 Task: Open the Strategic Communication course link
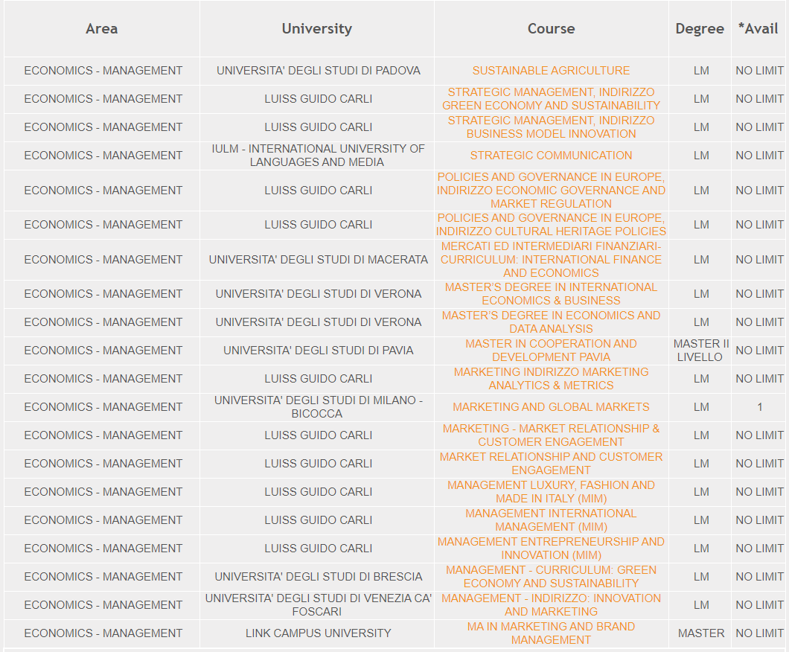[x=551, y=156]
